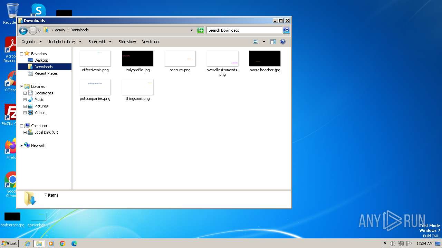This screenshot has height=248, width=442.
Task: Collapse the Libraries group
Action: pos(21,86)
